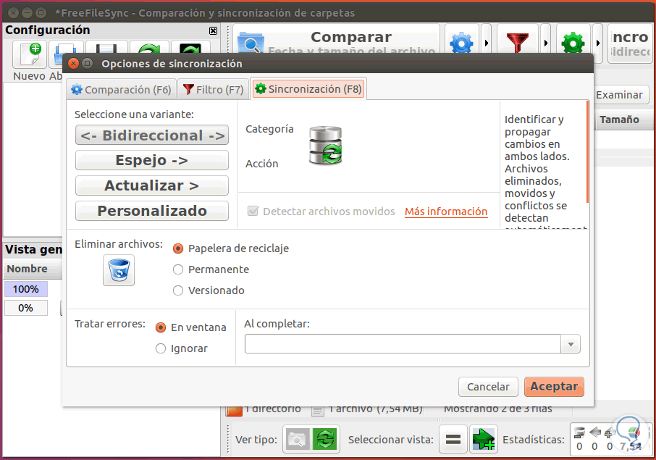Expand arrow next to sync gear
Screen dimensions: 656x460
tap(598, 43)
